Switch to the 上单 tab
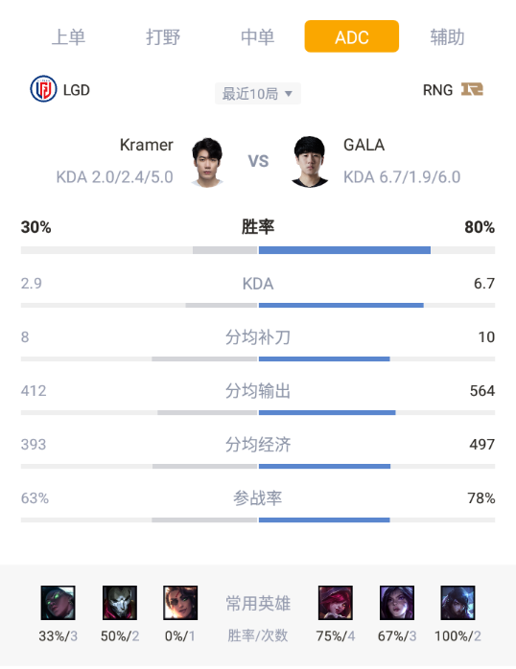Screen dimensions: 516x669 pos(68,36)
